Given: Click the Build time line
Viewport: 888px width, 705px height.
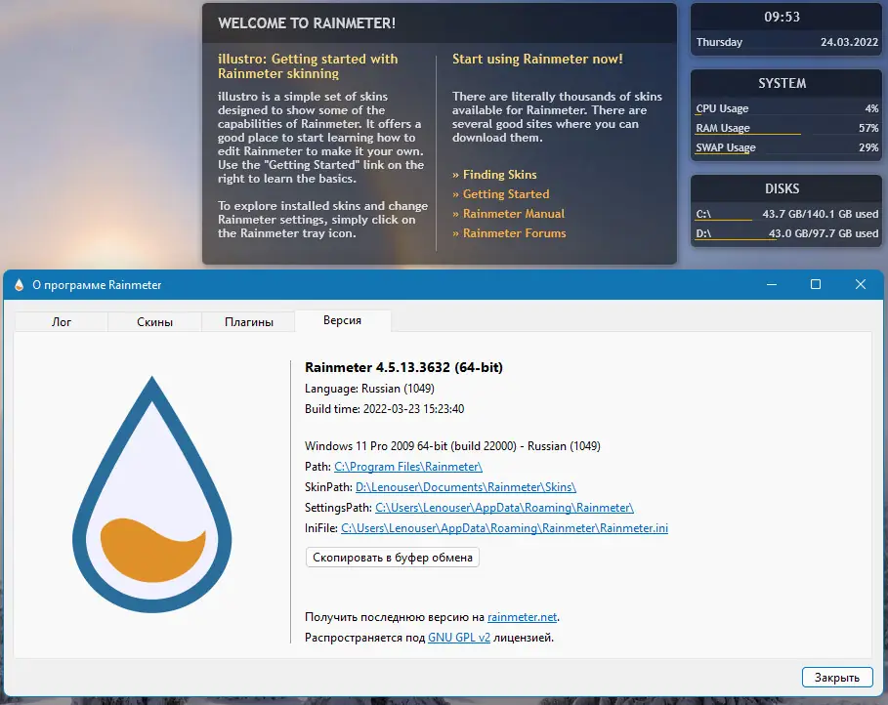Looking at the screenshot, I should [x=384, y=409].
